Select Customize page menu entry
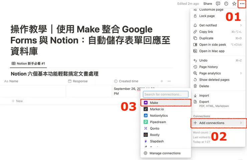The width and height of the screenshot is (247, 160). (218, 10)
